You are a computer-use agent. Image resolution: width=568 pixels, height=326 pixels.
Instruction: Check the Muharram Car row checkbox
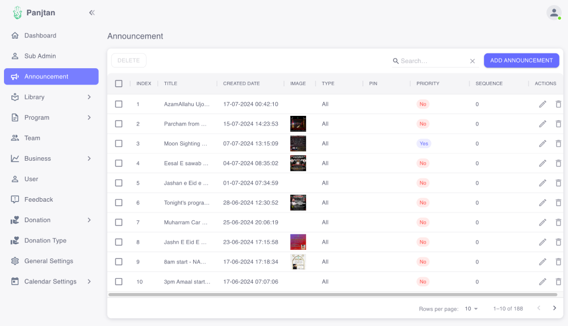pos(119,222)
